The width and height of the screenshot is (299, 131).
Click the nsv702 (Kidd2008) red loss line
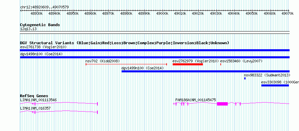[126, 64]
